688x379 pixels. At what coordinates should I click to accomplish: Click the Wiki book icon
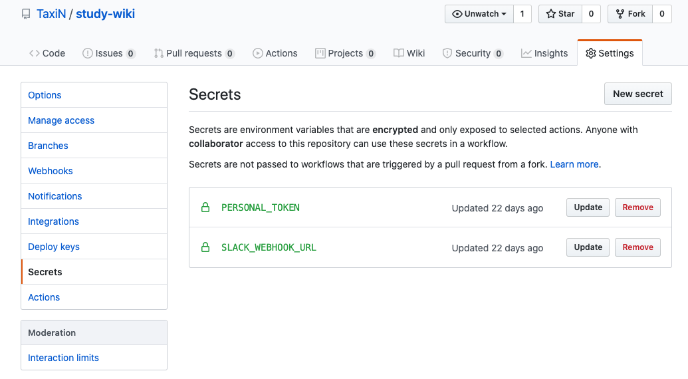398,53
